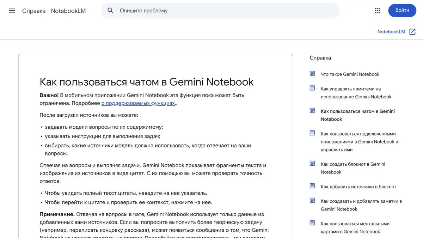Click article icon beside 'создавать и добавлять заметки'

(x=312, y=201)
